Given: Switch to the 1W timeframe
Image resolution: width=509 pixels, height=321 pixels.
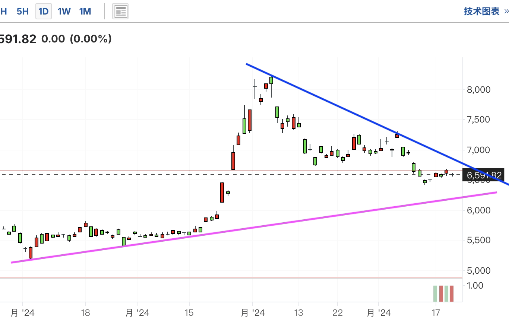Looking at the screenshot, I should 64,11.
